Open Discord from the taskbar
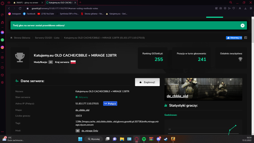The image size is (254, 143). click(158, 139)
